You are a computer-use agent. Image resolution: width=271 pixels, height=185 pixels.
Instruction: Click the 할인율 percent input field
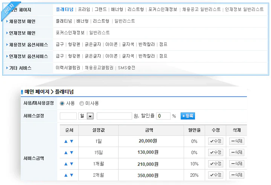(x=163, y=116)
